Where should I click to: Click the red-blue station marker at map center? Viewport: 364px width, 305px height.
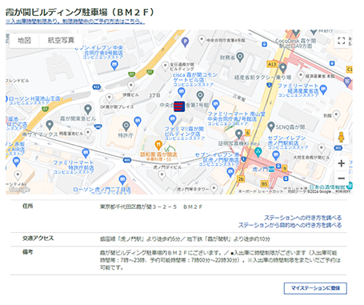tap(179, 106)
